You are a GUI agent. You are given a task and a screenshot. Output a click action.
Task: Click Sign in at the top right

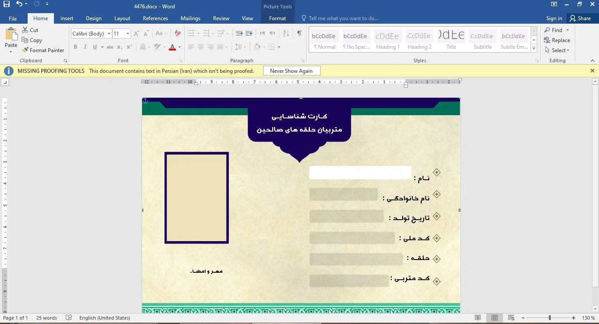(554, 18)
